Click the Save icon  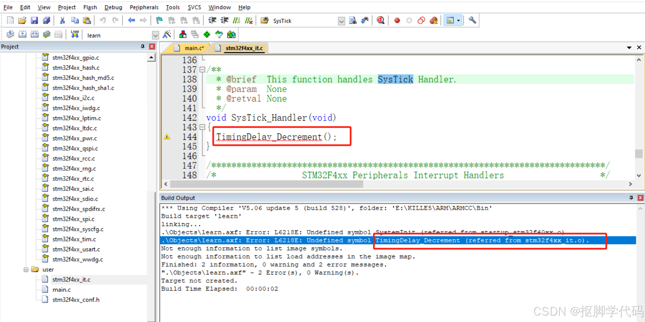click(x=34, y=21)
